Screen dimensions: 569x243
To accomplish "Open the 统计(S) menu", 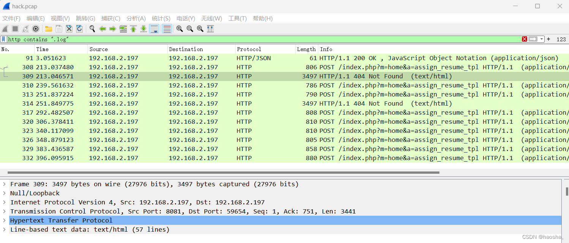I will point(161,18).
